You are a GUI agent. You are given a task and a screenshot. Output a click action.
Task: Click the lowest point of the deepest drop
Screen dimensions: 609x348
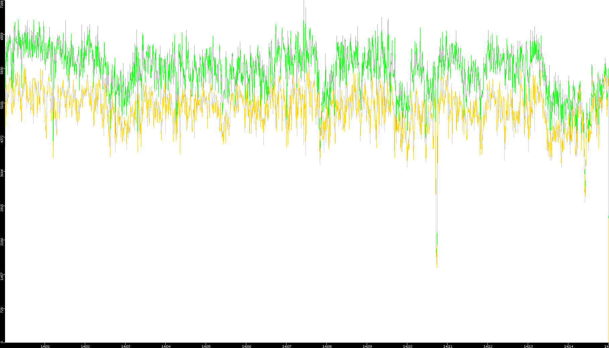tap(437, 267)
